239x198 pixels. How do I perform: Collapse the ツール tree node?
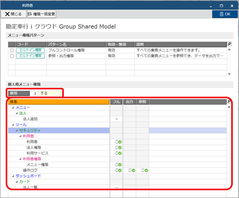[x=13, y=125]
